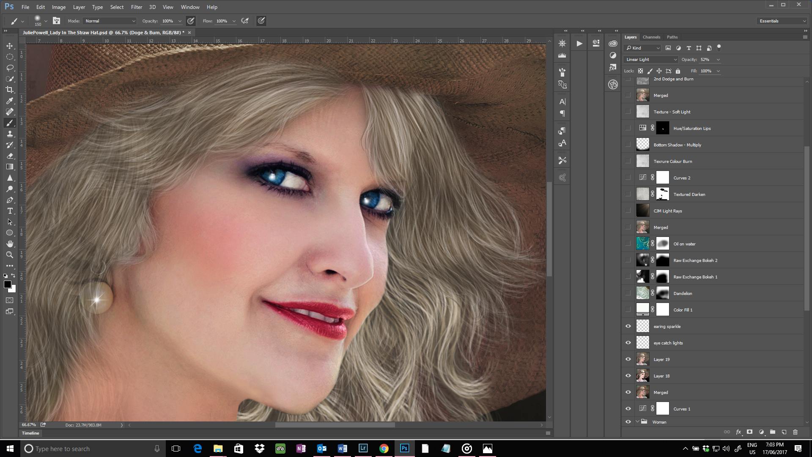Hide the eye catch lights layer

628,343
